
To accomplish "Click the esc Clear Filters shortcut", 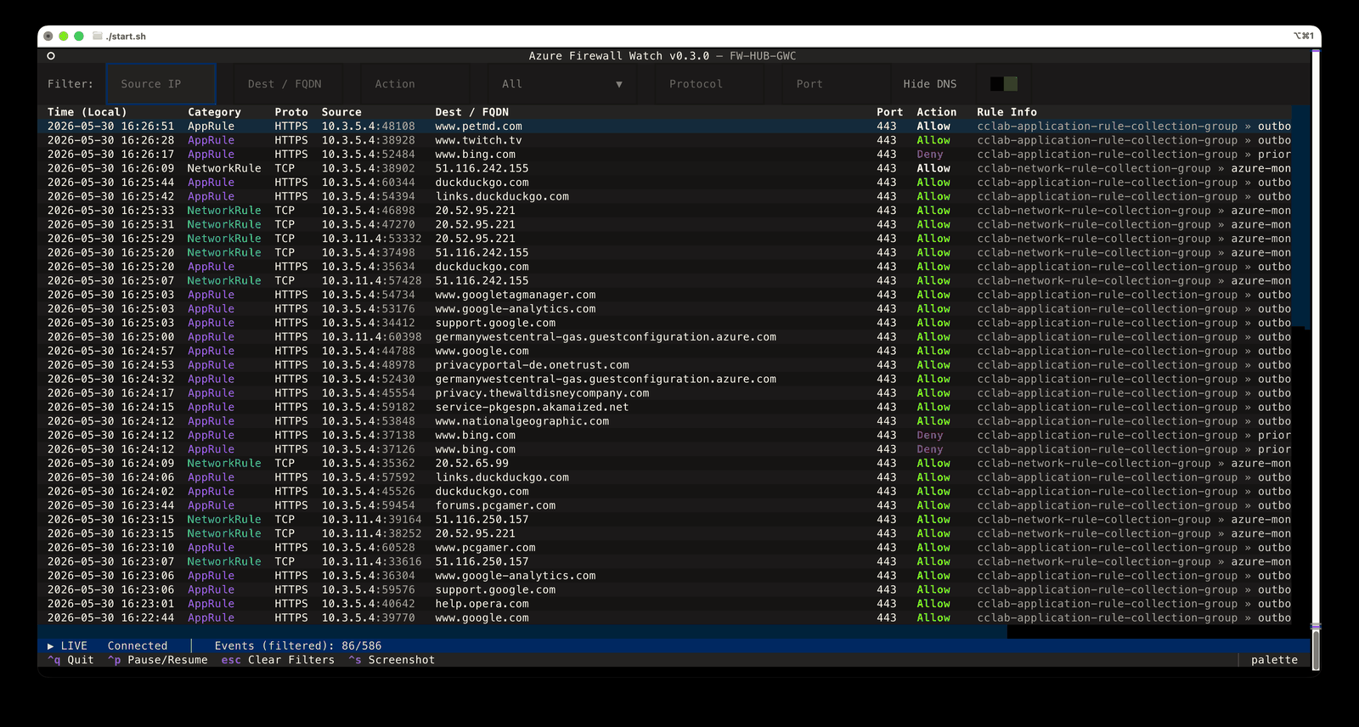I will 278,660.
